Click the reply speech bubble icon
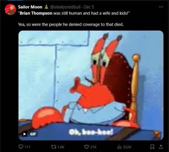Viewport: 169px width, 152px height. tap(21, 147)
